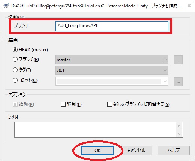Click the description scrollbar up arrow
This screenshot has width=195, height=161.
click(x=179, y=126)
